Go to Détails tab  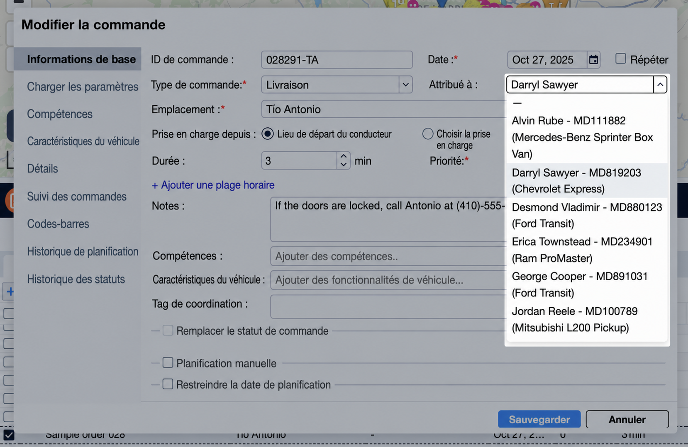coord(42,169)
